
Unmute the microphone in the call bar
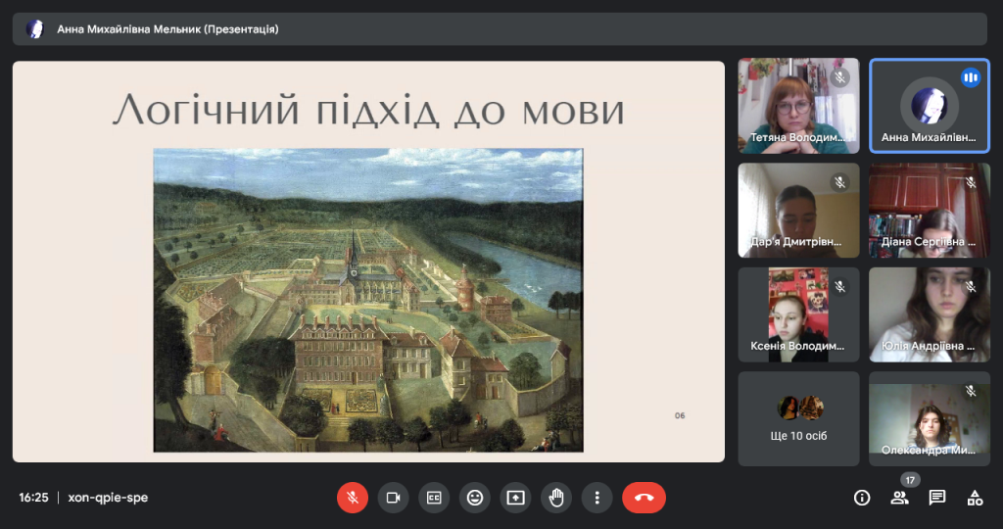(353, 498)
